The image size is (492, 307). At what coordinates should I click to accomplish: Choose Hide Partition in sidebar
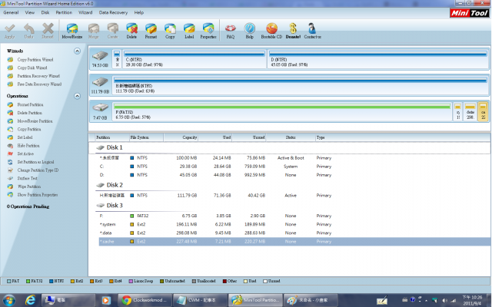coord(28,146)
